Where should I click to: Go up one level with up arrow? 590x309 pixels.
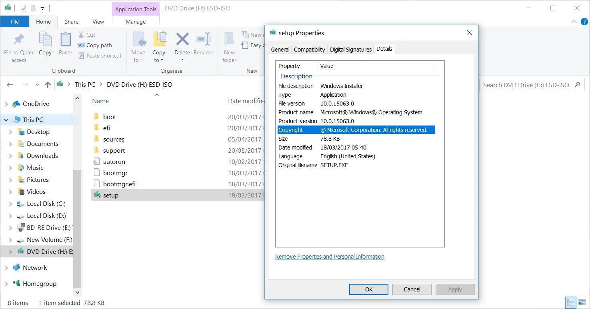click(x=48, y=85)
